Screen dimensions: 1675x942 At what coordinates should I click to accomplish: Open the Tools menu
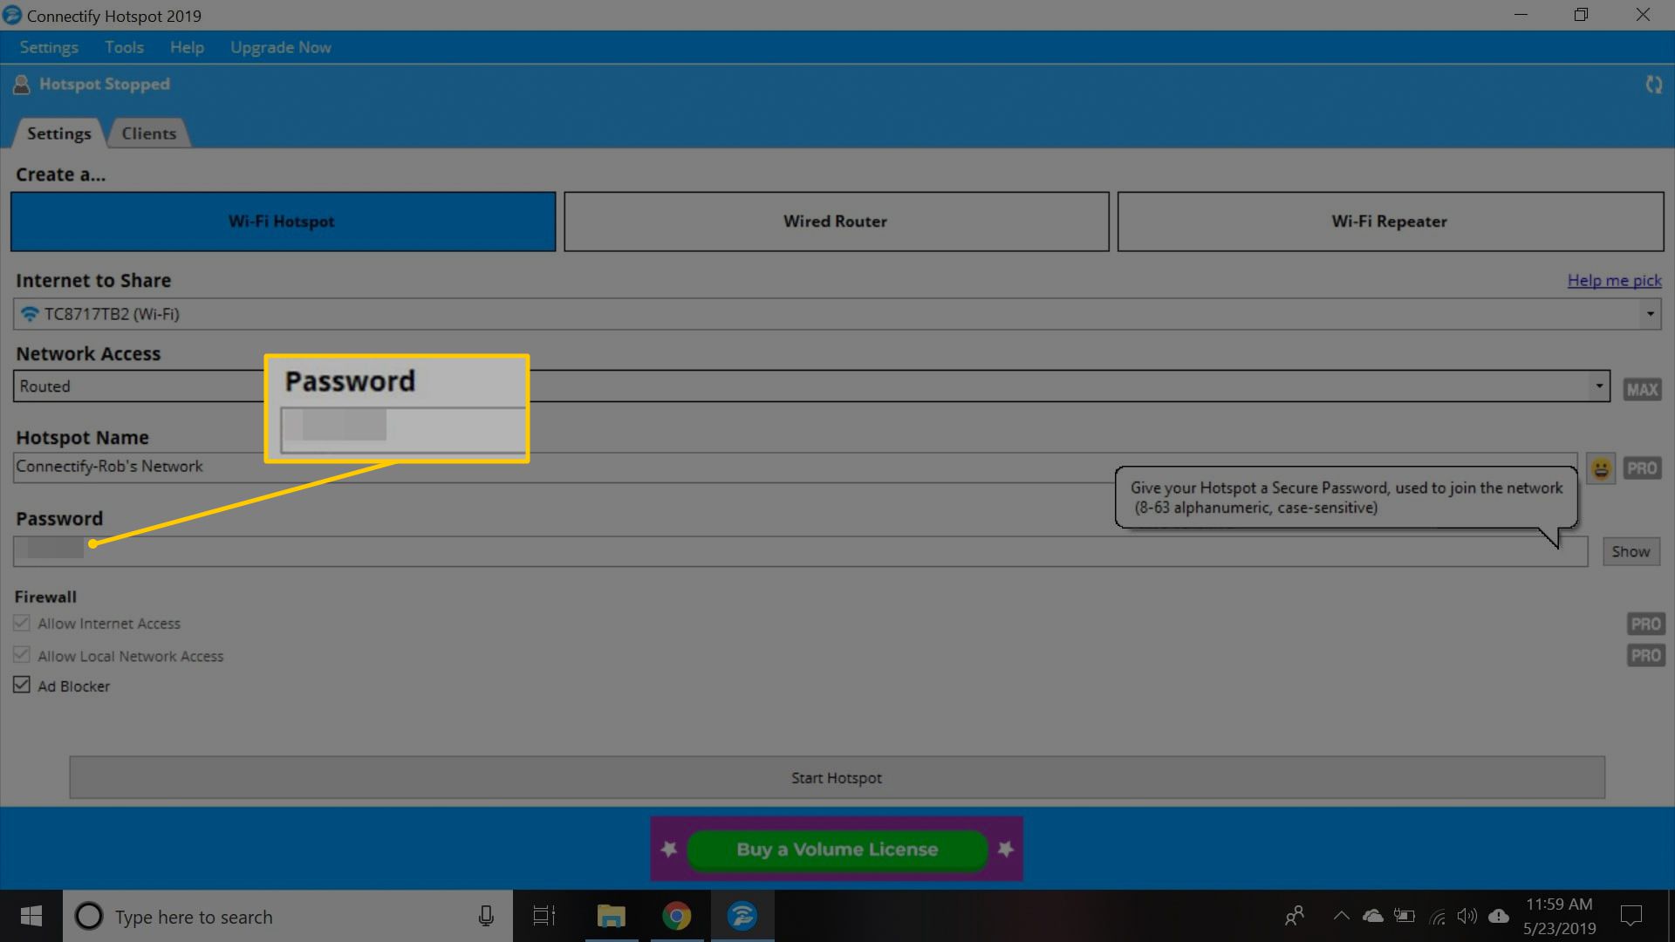coord(124,47)
